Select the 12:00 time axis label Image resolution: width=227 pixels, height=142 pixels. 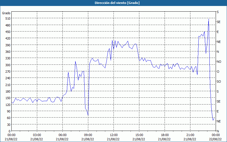tap(114, 135)
